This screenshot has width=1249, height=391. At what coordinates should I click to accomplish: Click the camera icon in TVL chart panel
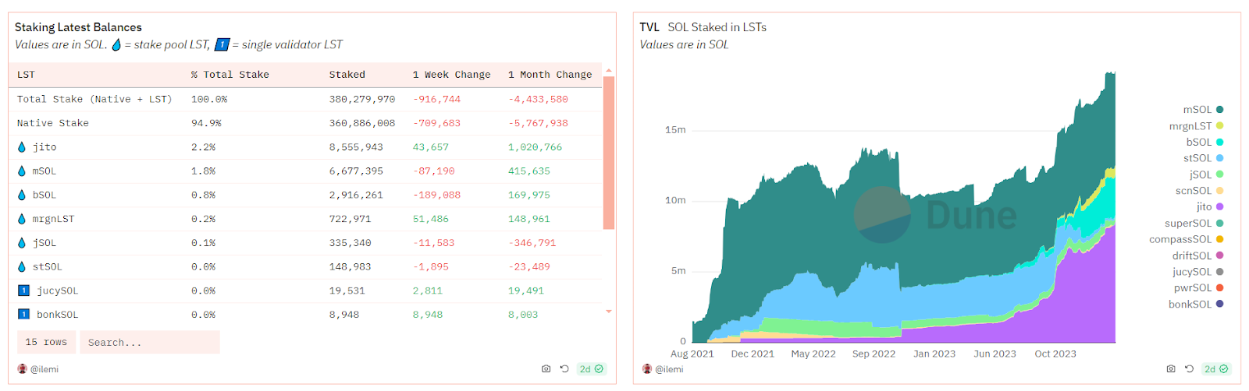click(1171, 369)
